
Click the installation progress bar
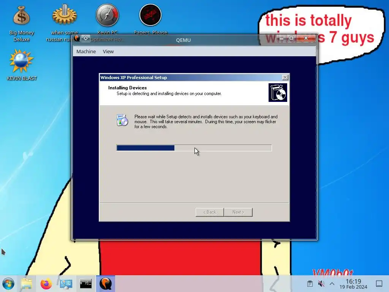[x=194, y=148]
